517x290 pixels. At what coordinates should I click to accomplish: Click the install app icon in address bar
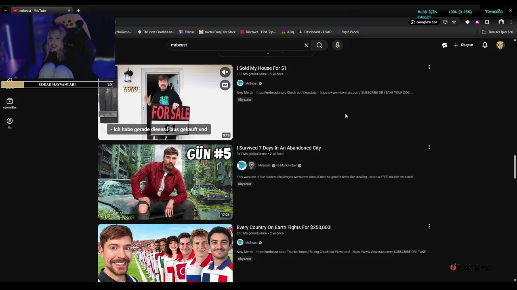coord(445,22)
